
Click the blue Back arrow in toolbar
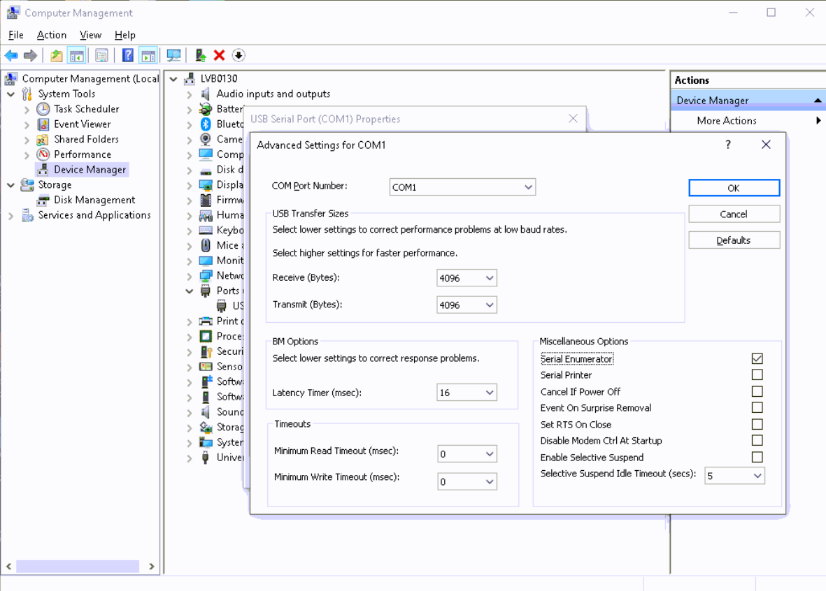pyautogui.click(x=11, y=55)
